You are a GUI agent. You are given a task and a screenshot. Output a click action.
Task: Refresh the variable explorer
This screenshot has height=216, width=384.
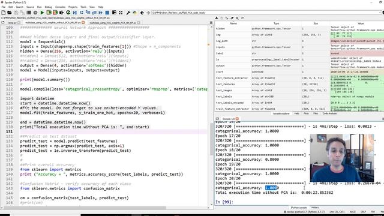click(x=242, y=18)
